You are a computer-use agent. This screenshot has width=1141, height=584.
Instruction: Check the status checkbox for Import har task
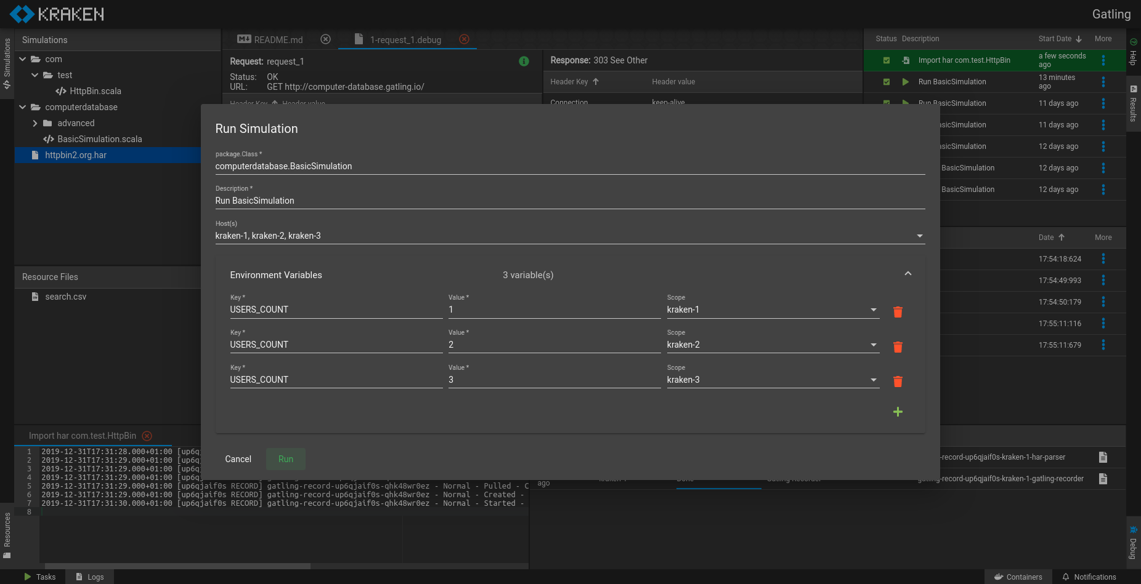(x=886, y=60)
